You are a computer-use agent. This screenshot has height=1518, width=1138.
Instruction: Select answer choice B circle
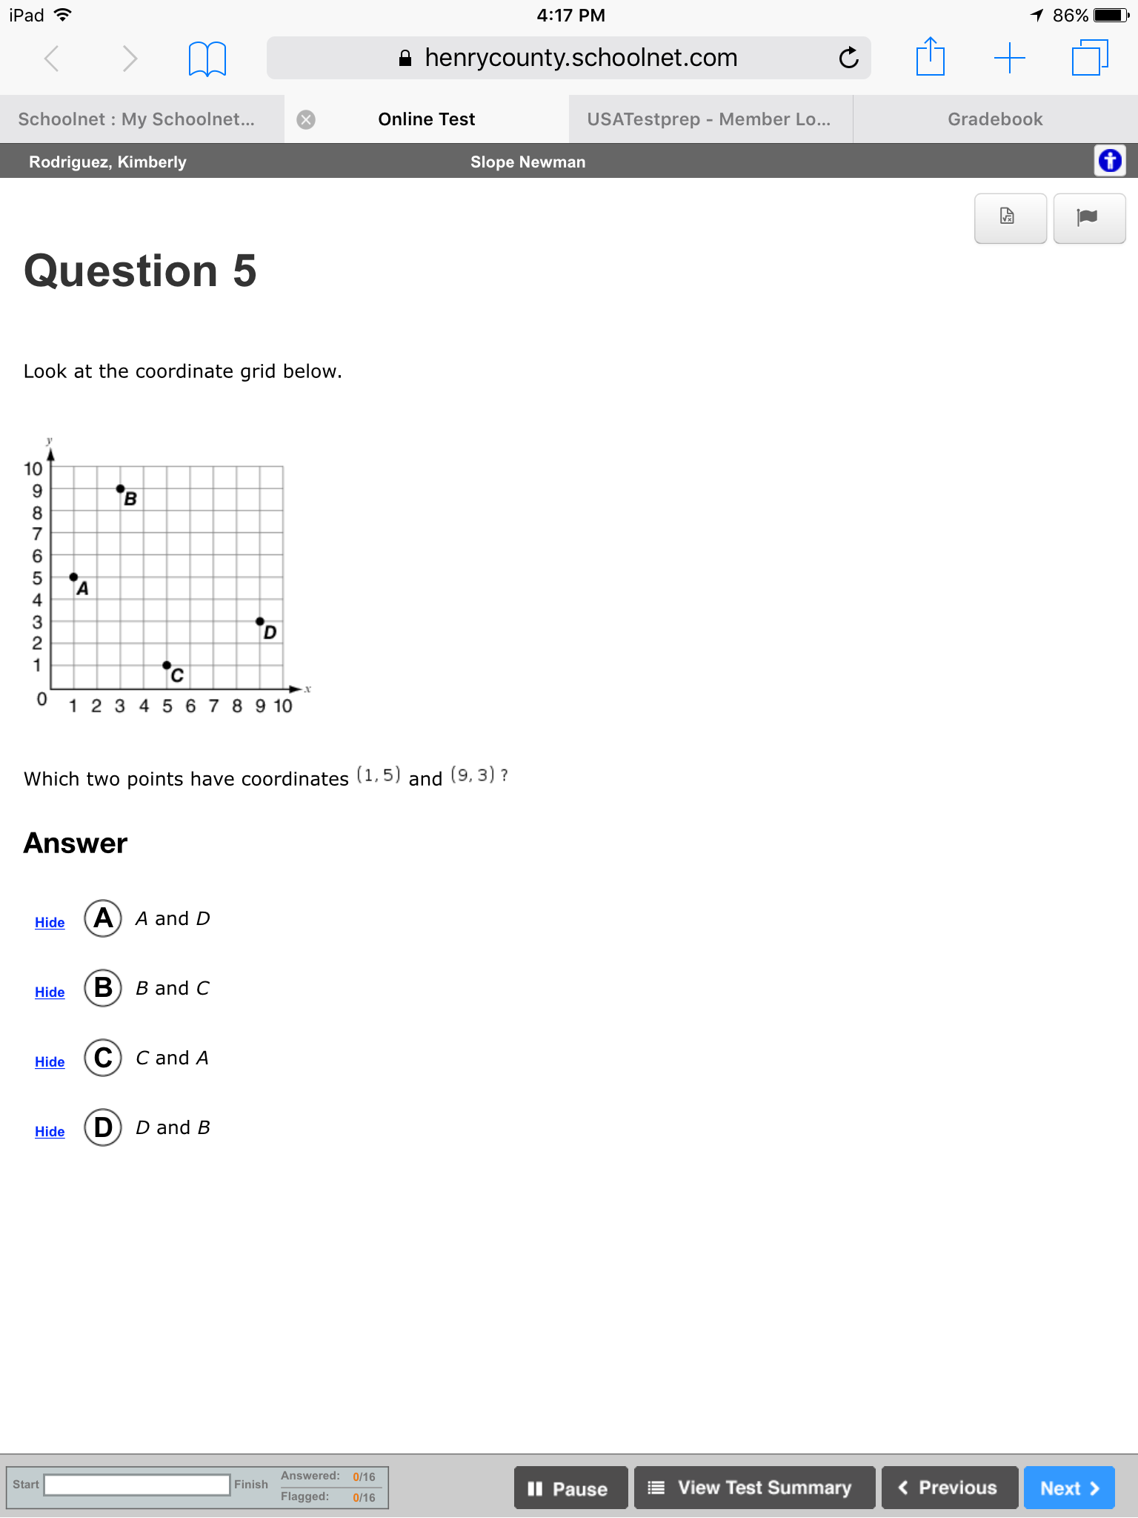coord(103,988)
